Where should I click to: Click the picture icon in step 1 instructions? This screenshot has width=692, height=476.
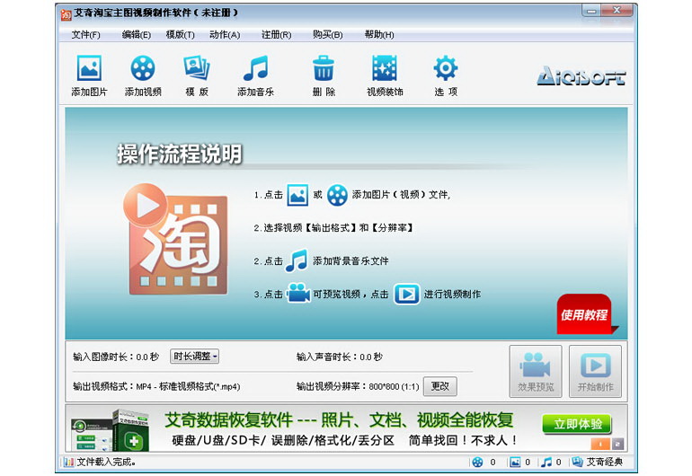tap(297, 195)
